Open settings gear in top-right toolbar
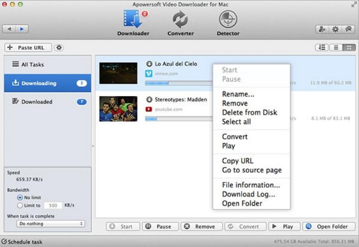The image size is (359, 247). 335,29
